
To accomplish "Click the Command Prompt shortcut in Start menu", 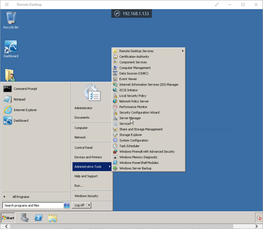I will click(25, 89).
